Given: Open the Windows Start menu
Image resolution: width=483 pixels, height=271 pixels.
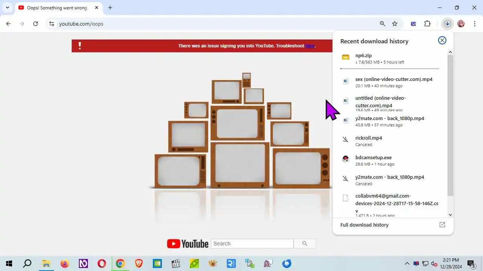Looking at the screenshot, I should (9, 263).
